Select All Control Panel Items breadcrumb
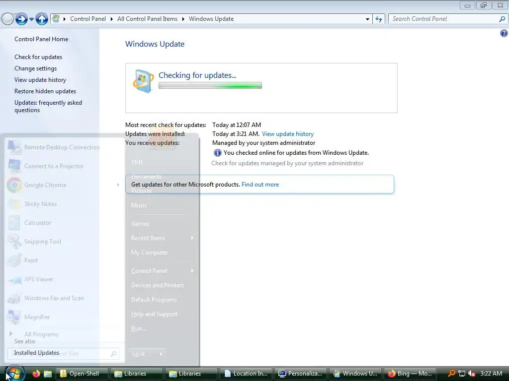This screenshot has height=381, width=509. 147,19
